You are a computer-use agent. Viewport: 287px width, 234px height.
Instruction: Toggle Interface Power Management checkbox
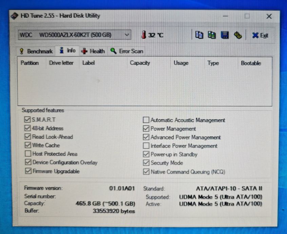click(146, 146)
